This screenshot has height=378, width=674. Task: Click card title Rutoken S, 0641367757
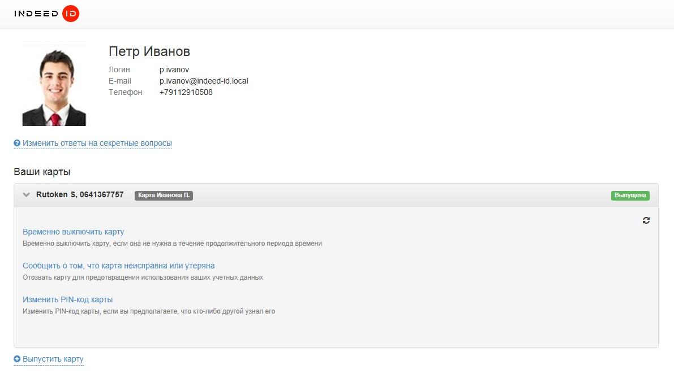(x=80, y=195)
